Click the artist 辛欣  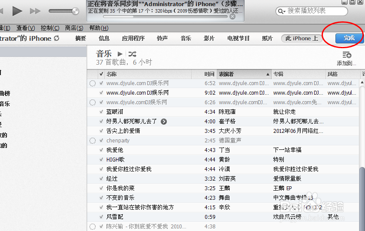click(224, 207)
